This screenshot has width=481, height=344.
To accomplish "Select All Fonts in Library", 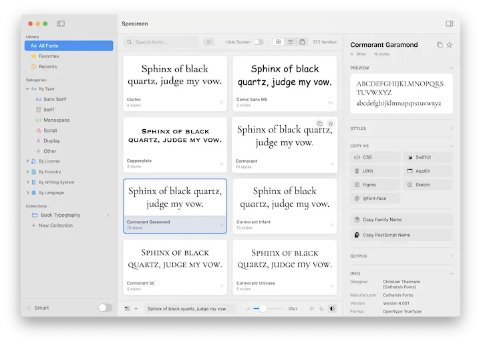I will [69, 46].
